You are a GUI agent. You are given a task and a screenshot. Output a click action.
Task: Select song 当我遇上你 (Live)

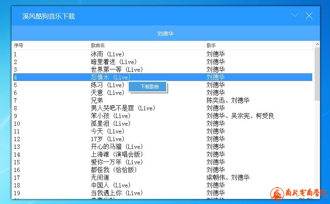[117, 193]
